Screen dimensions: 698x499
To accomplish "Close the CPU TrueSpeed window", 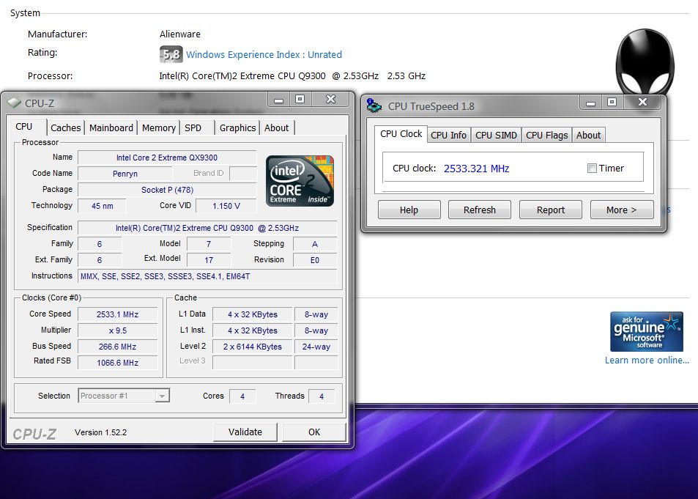I will click(x=643, y=103).
